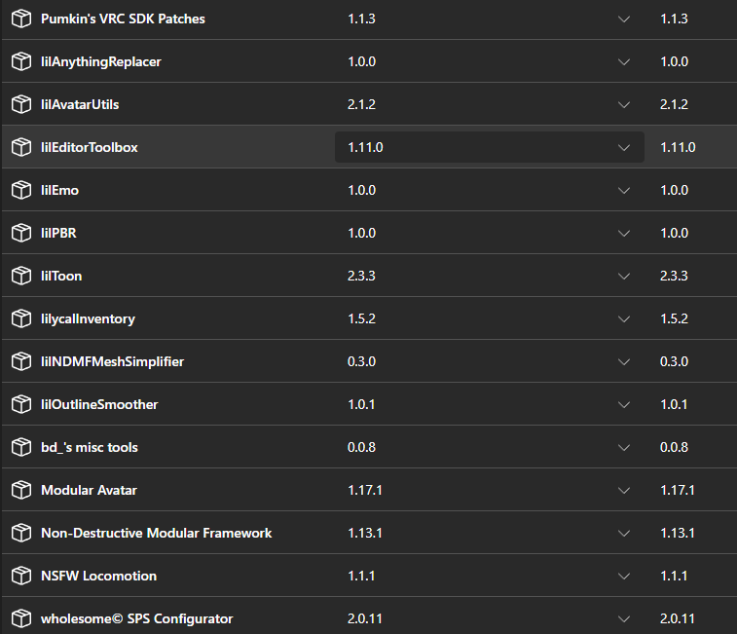Click latest version 0.0.8 for bd_'s misc tools
Viewport: 737px width, 634px height.
(x=674, y=447)
